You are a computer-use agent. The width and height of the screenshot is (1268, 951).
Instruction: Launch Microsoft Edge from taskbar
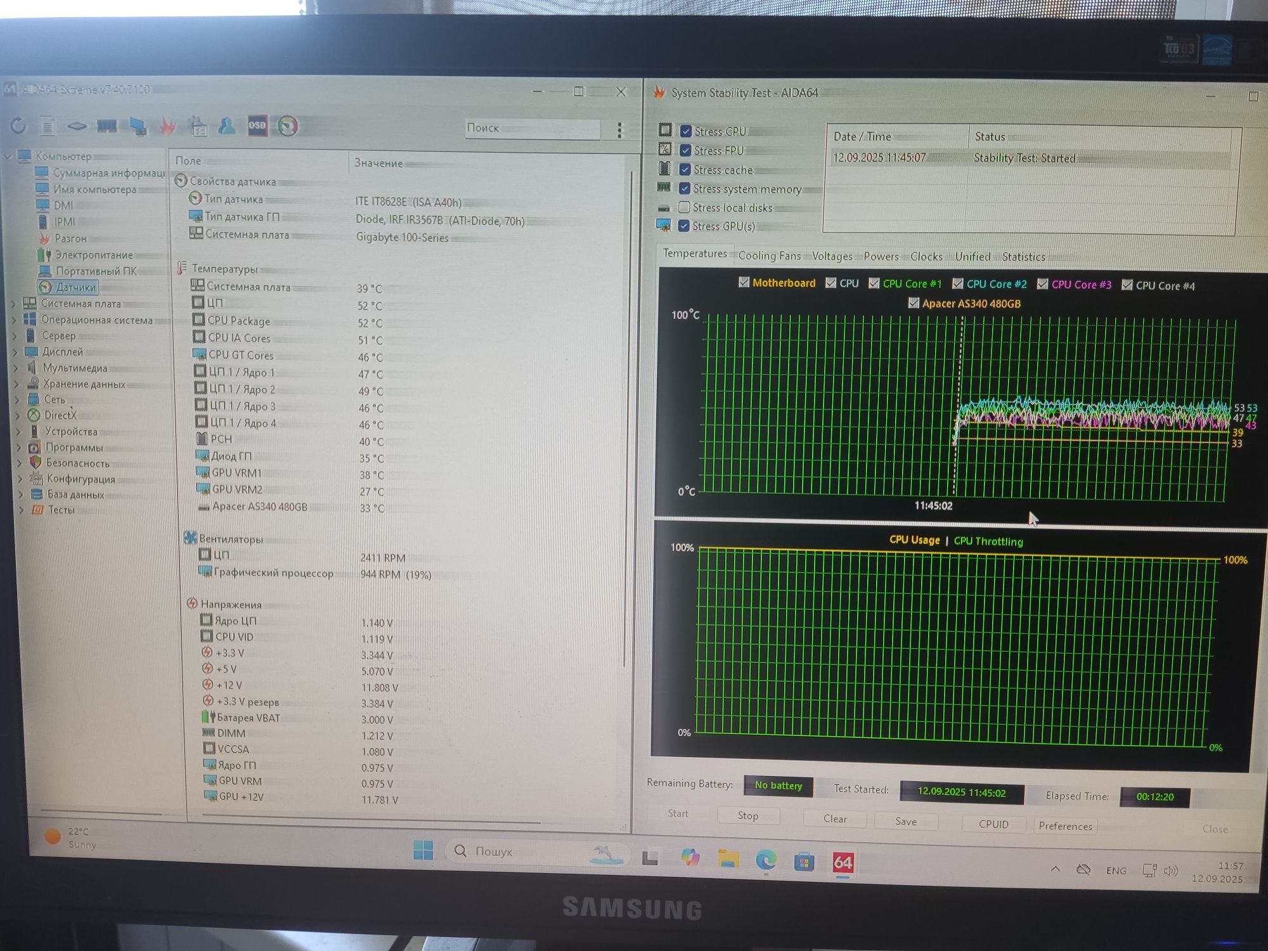(x=767, y=860)
